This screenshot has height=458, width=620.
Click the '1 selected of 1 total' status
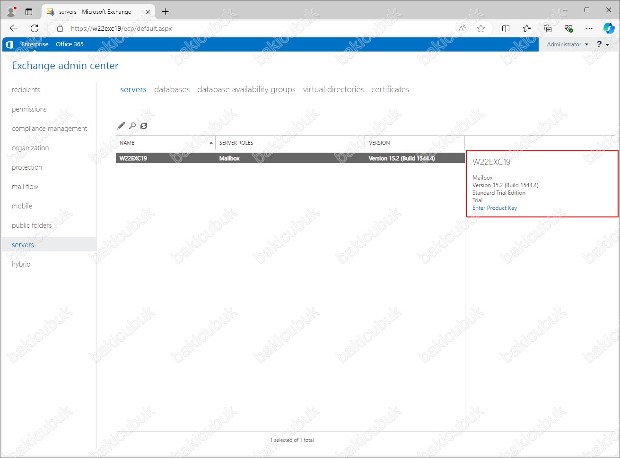tap(292, 440)
